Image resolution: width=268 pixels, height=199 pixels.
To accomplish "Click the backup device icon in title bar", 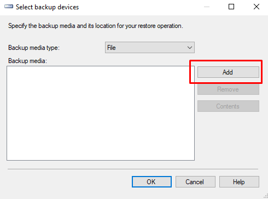I will 9,7.
